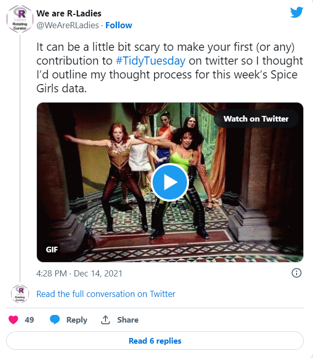Open the R-Ladies profile avatar
The height and width of the screenshot is (358, 313).
click(x=20, y=20)
